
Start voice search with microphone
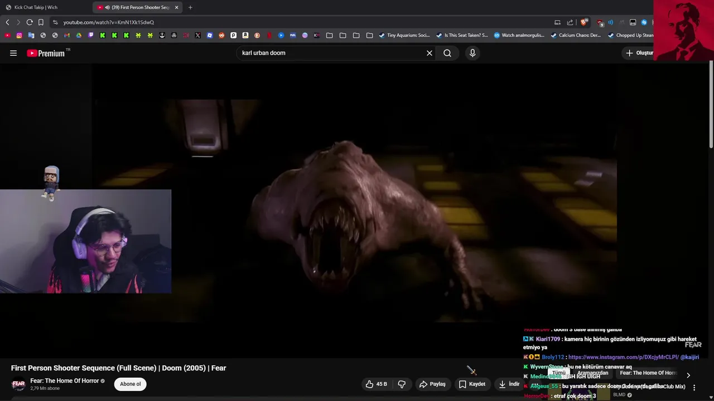[472, 53]
